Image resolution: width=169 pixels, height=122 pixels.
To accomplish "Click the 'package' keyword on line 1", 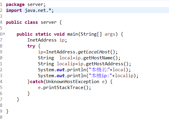I will pyautogui.click(x=15, y=4).
